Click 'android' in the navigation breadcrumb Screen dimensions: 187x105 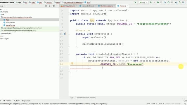(49, 2)
